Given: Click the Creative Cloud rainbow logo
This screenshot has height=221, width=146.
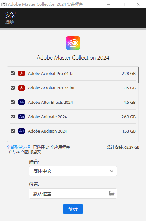Looking at the screenshot, I should coord(73,43).
